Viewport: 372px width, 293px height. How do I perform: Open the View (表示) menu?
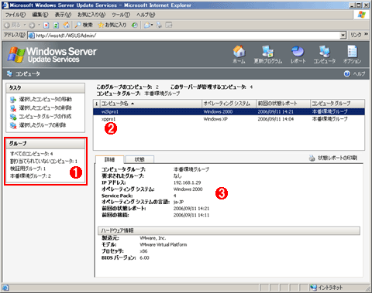click(63, 15)
